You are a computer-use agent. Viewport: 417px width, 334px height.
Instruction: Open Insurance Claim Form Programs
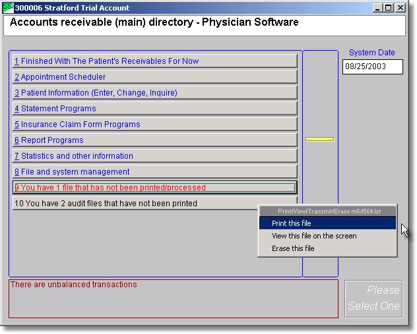coord(155,125)
